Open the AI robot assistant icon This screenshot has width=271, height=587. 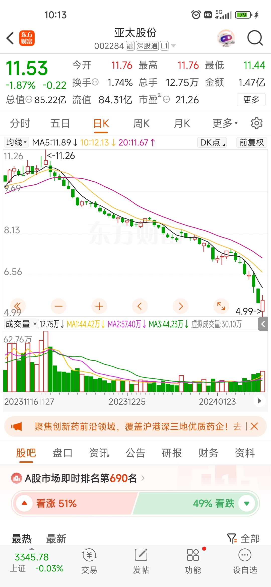226,38
